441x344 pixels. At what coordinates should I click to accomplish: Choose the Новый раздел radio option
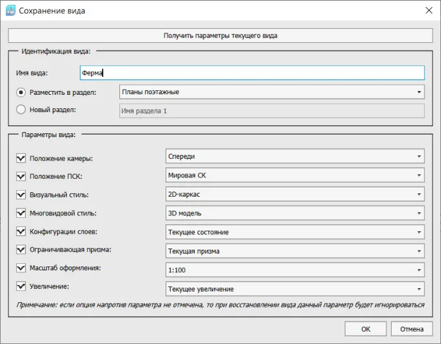click(21, 110)
